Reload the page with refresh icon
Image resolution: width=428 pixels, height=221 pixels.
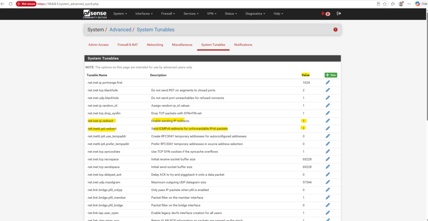coord(10,4)
